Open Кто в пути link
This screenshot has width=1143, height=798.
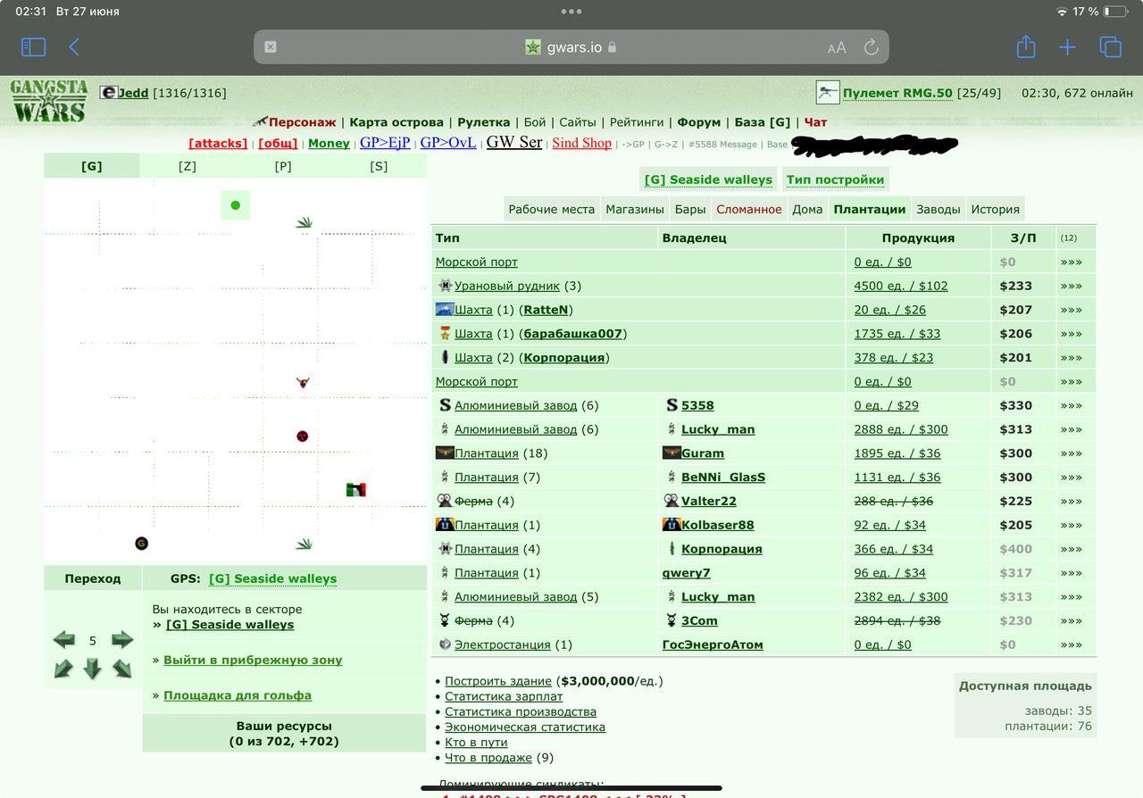pos(476,742)
